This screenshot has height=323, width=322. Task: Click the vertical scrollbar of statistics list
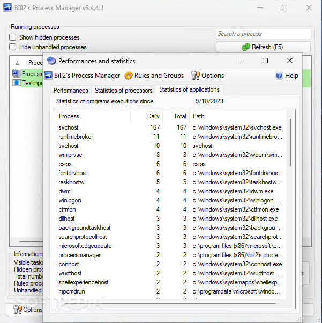pyautogui.click(x=290, y=142)
